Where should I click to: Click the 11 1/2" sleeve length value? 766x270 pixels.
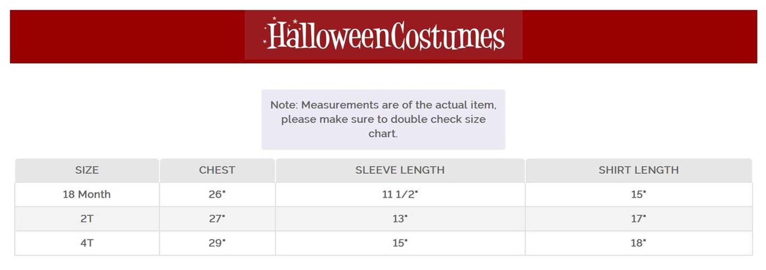pos(400,195)
